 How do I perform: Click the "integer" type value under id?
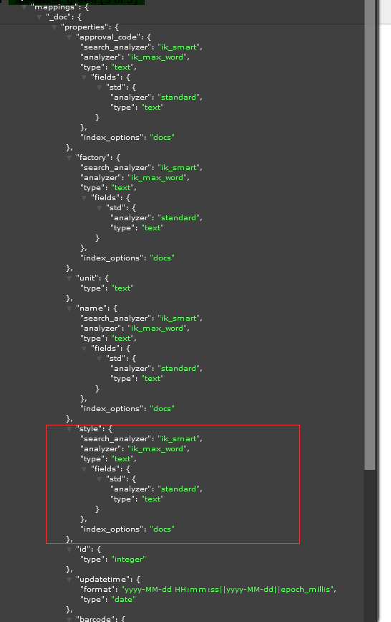(x=128, y=560)
